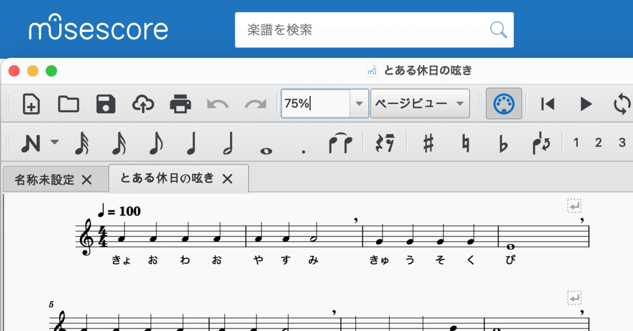The height and width of the screenshot is (331, 633).
Task: Switch to the 名称未設定 tab
Action: pos(44,180)
